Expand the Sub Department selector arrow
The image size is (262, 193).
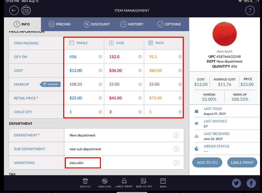click(x=176, y=149)
